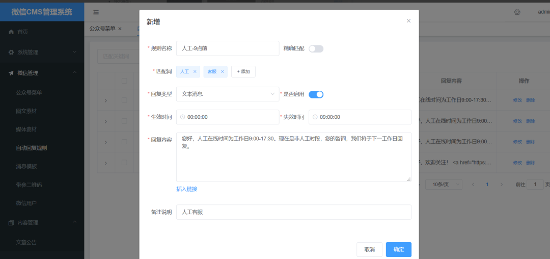550x259 pixels.
Task: Click the 微信CMS管理系统 logo title
Action: (x=42, y=12)
